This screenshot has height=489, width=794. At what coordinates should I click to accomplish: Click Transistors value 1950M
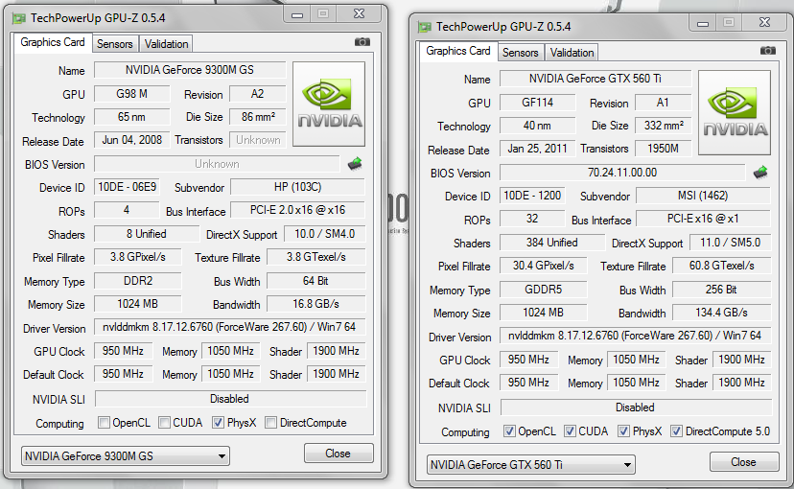tap(663, 149)
